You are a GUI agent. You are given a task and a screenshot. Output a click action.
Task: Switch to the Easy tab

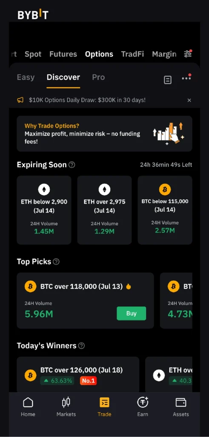[26, 77]
